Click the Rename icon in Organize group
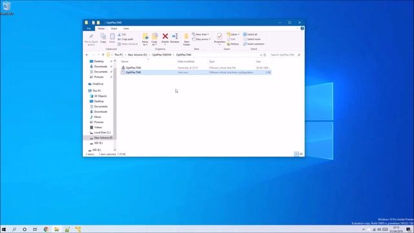The width and height of the screenshot is (414, 233). coord(175,38)
